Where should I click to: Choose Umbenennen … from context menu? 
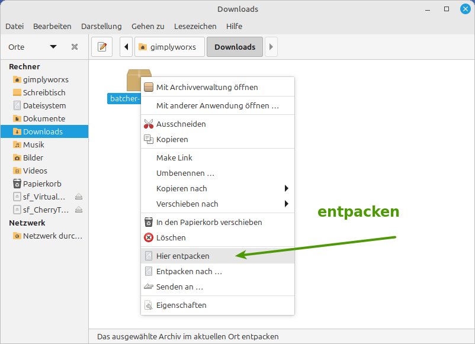[x=217, y=173]
